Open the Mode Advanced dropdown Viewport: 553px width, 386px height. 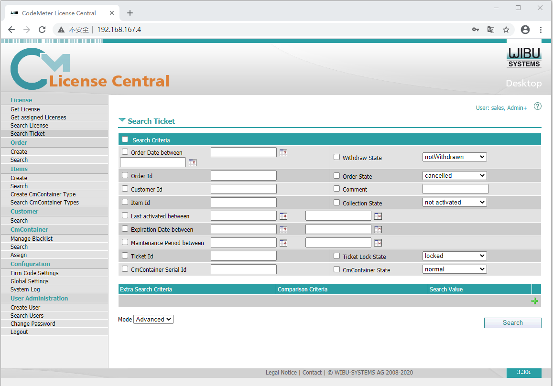153,320
